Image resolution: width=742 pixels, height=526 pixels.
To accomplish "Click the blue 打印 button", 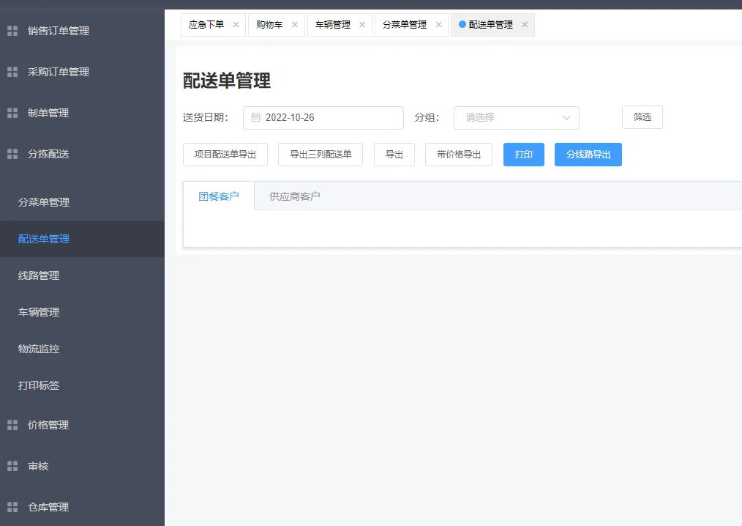I will pos(523,155).
